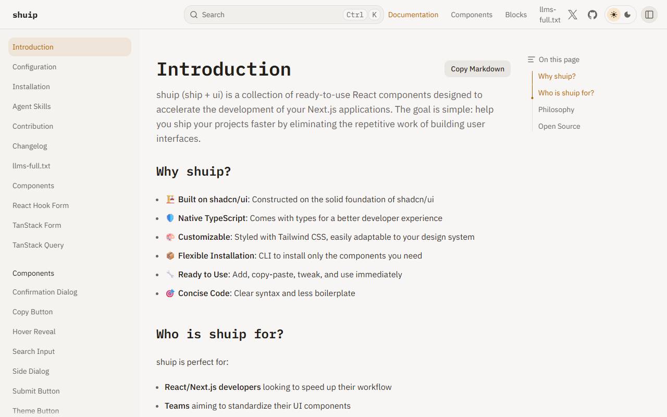Go to Open Source section in outline
Viewport: 667px width, 417px height.
559,126
